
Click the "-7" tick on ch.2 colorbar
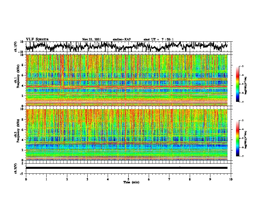pos(242,156)
